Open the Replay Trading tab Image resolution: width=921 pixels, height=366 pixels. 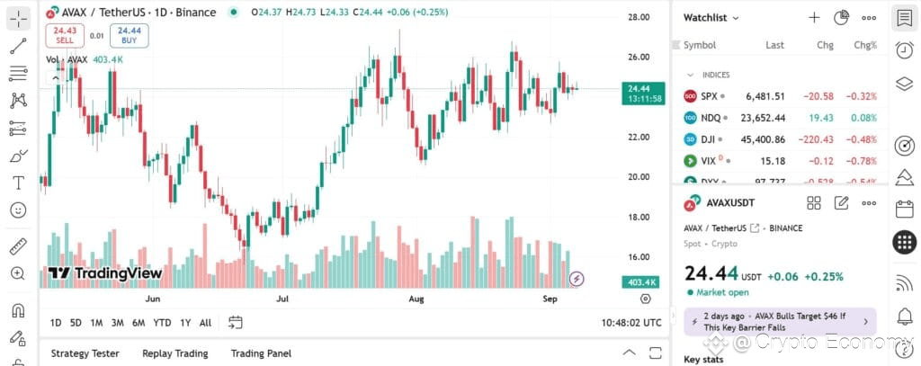point(175,353)
